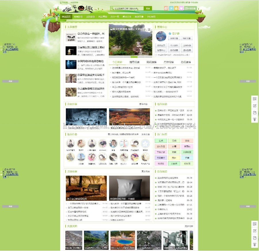Open QR code icon in lower floating toolbar
259x251 pixels.
255,224
